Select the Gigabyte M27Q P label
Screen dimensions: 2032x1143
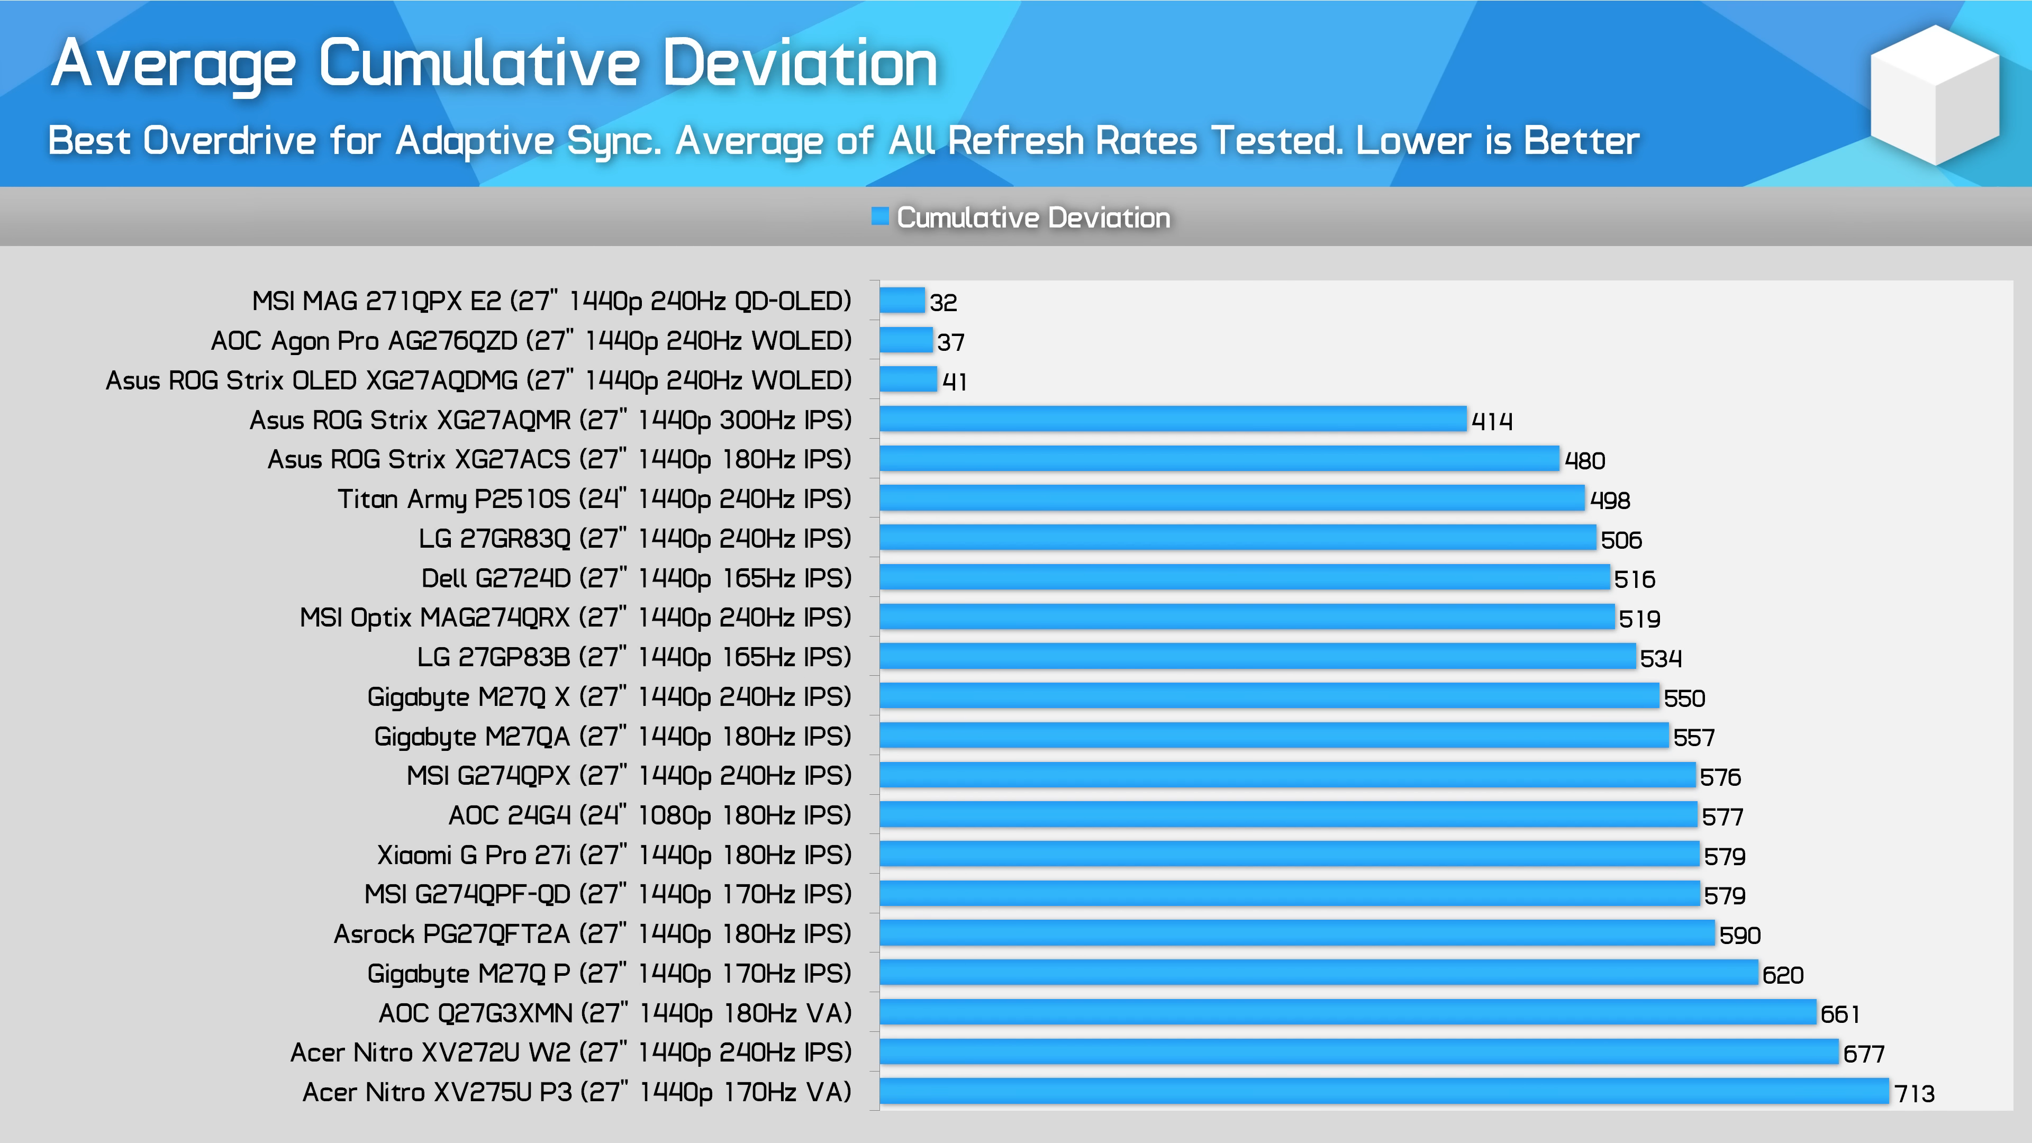(610, 974)
